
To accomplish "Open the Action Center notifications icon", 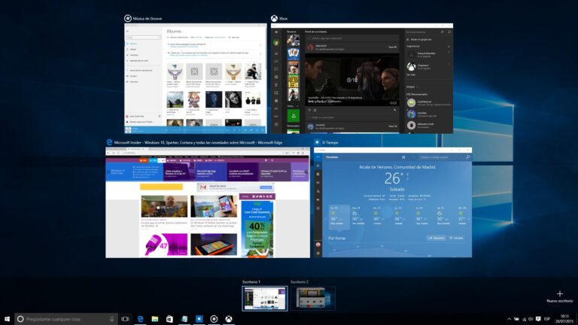I will [538, 319].
